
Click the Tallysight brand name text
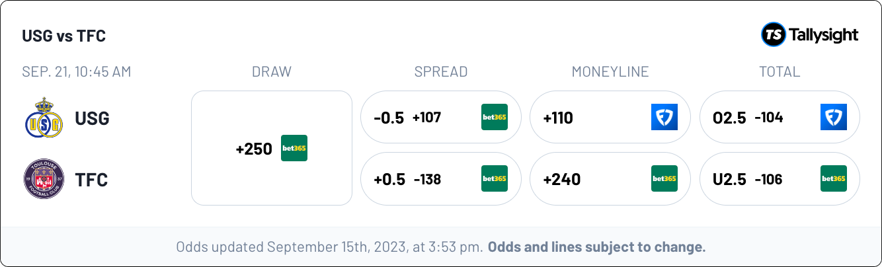824,35
